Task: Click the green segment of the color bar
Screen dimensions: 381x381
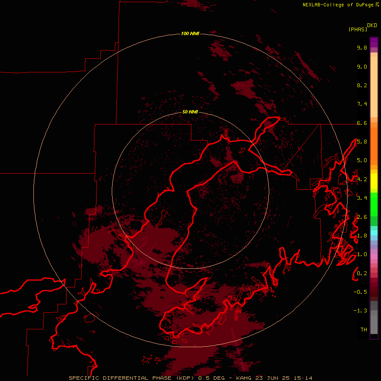Action: (374, 204)
